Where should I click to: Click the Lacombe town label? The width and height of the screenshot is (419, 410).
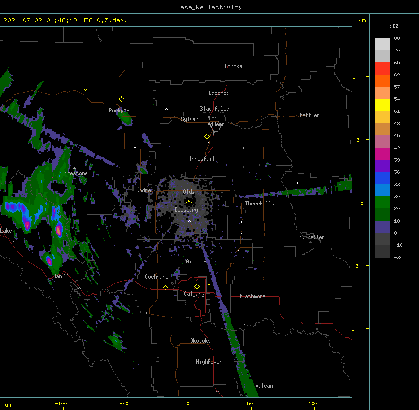coord(219,93)
